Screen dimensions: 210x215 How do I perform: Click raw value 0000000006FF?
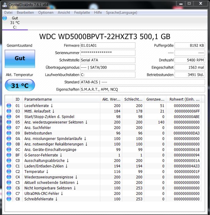tap(187, 111)
